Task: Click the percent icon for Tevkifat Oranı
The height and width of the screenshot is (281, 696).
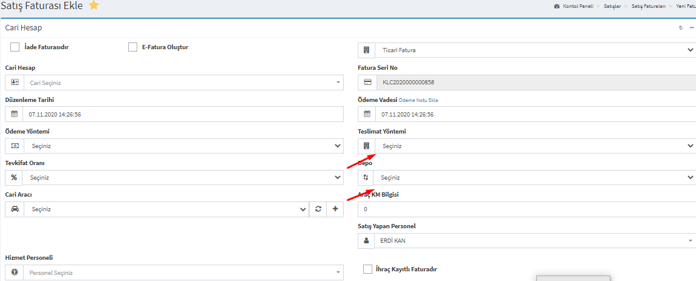Action: click(14, 177)
